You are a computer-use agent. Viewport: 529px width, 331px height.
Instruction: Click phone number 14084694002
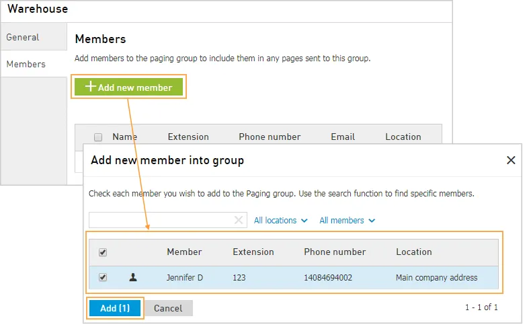tap(328, 278)
